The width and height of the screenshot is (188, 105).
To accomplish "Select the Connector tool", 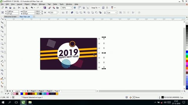I will (2, 65).
